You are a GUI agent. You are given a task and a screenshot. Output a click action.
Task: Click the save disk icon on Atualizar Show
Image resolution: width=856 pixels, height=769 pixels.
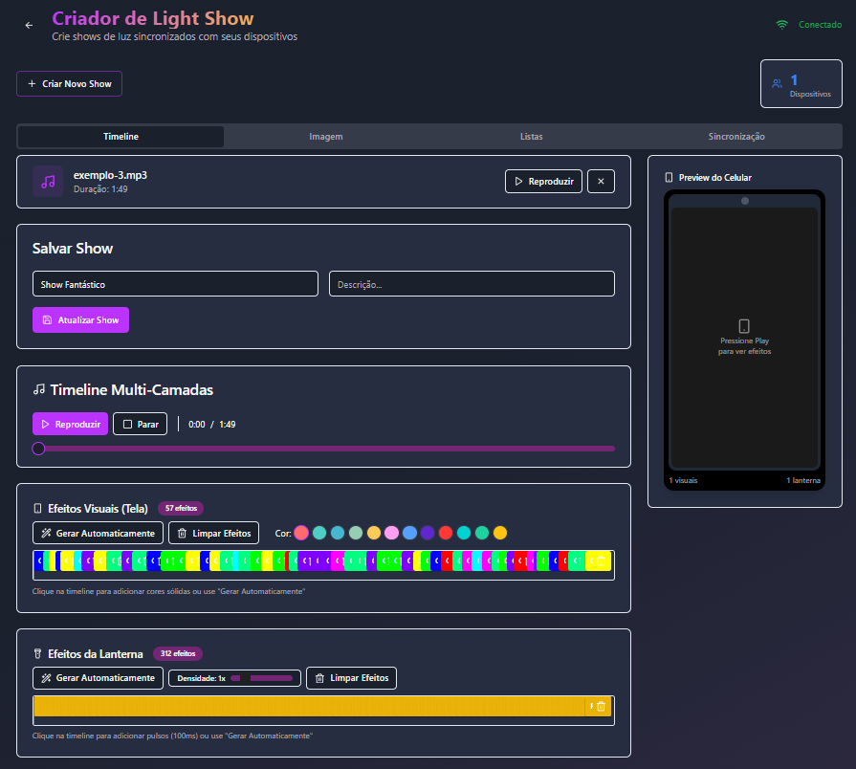(x=48, y=319)
